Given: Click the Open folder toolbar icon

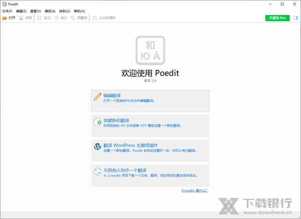Looking at the screenshot, I should coord(5,18).
